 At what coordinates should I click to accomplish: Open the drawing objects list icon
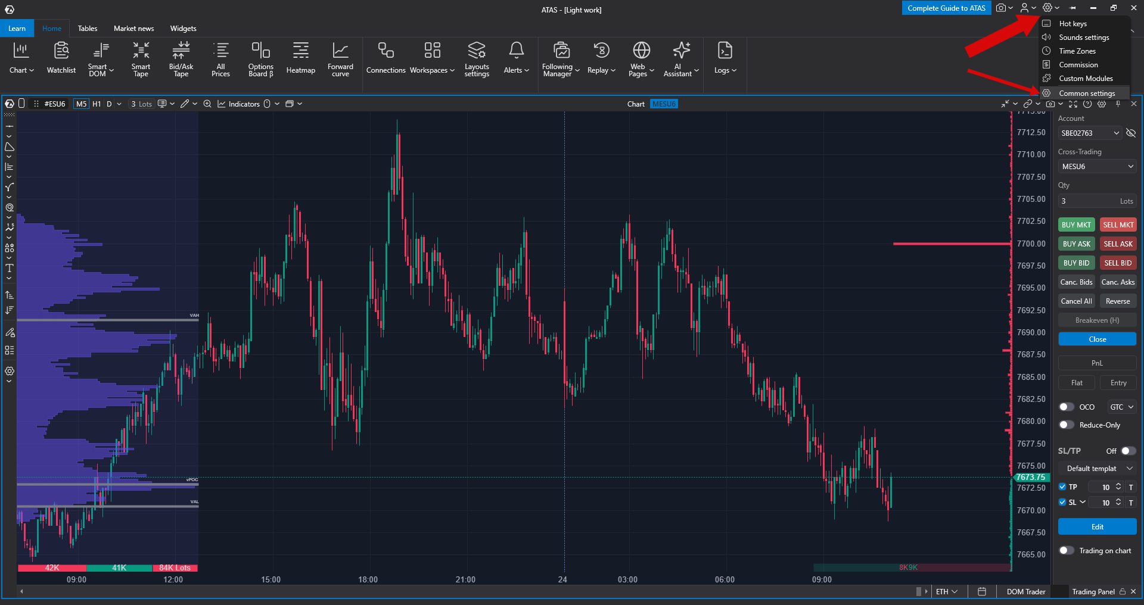[x=10, y=350]
